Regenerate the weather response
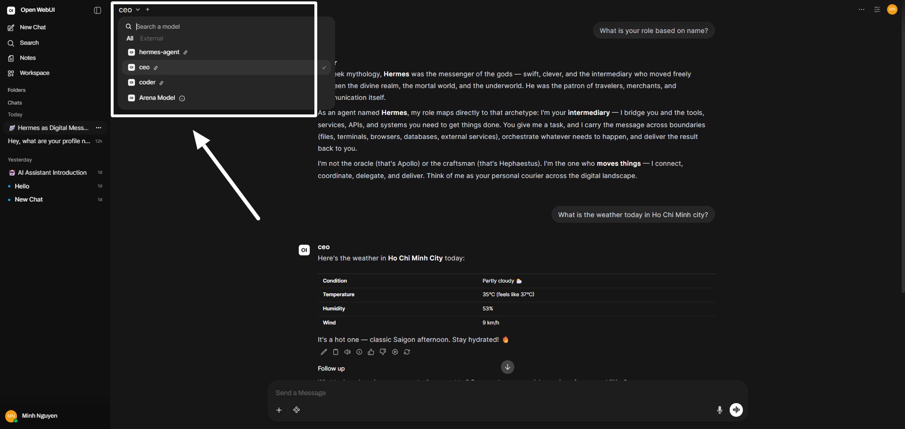Viewport: 905px width, 429px height. coord(407,352)
